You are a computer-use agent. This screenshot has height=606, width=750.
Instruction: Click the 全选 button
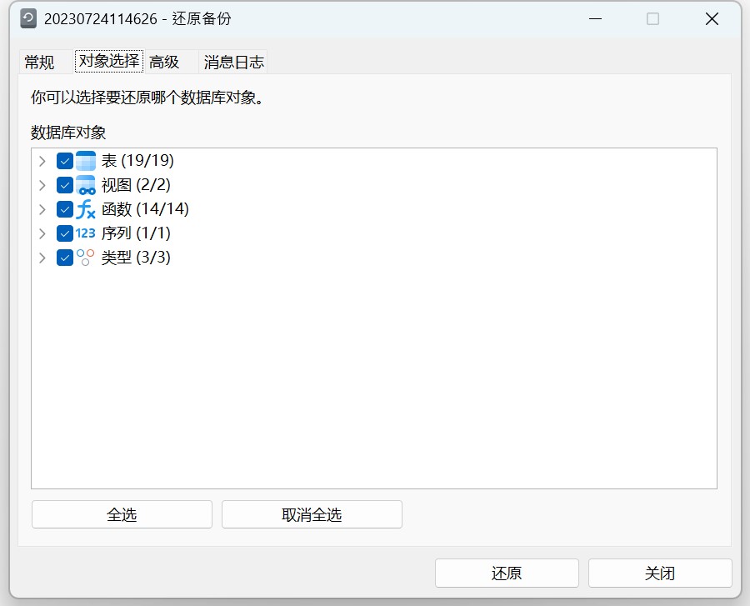(x=122, y=514)
